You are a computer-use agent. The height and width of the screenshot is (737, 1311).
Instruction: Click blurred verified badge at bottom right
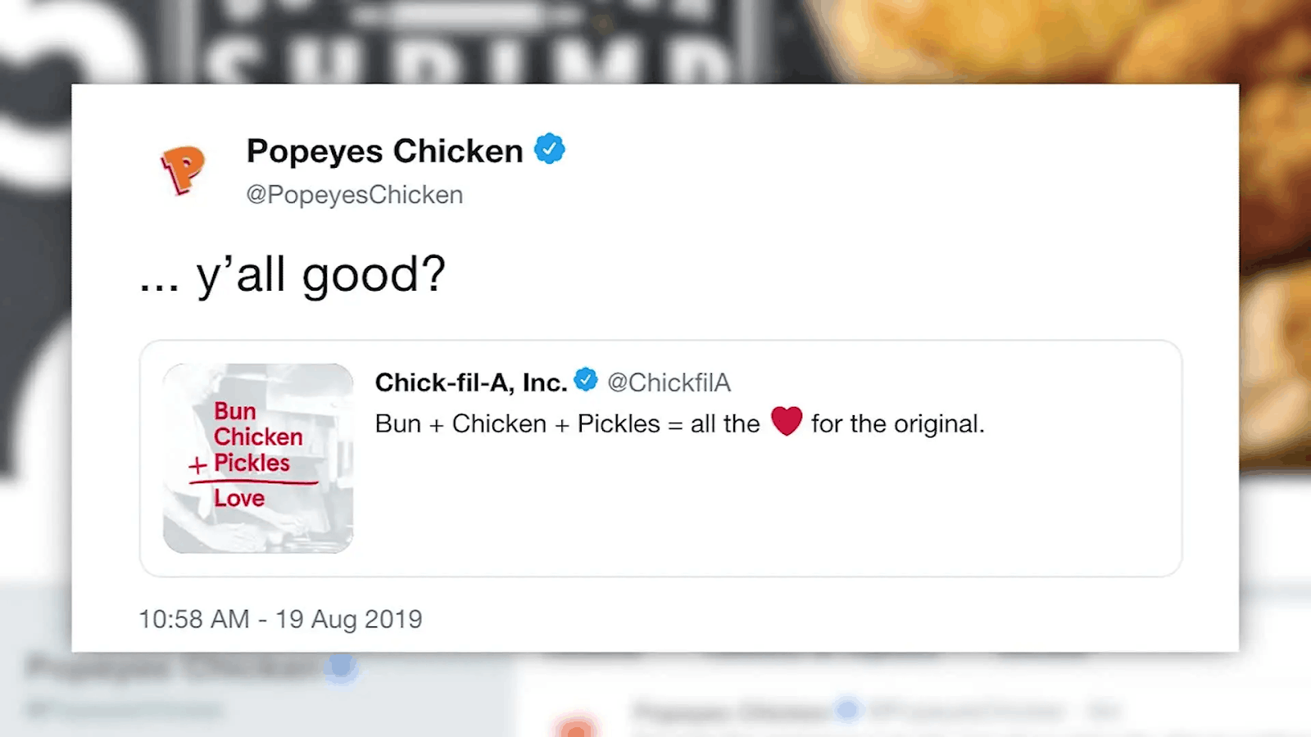pos(847,709)
